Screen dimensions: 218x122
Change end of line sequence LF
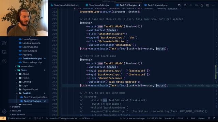tap(187, 118)
